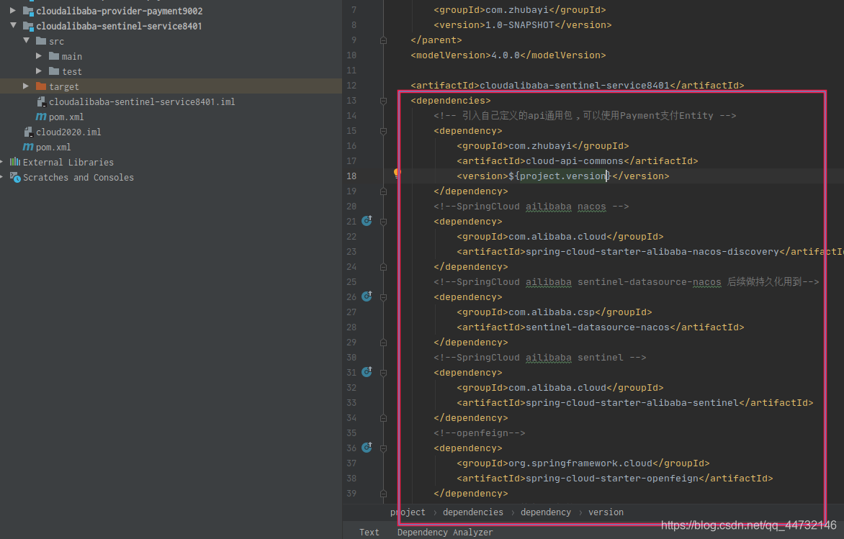Switch to the Dependency Analyzer tab

(445, 532)
